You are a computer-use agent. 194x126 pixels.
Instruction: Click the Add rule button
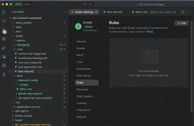pyautogui.click(x=181, y=23)
